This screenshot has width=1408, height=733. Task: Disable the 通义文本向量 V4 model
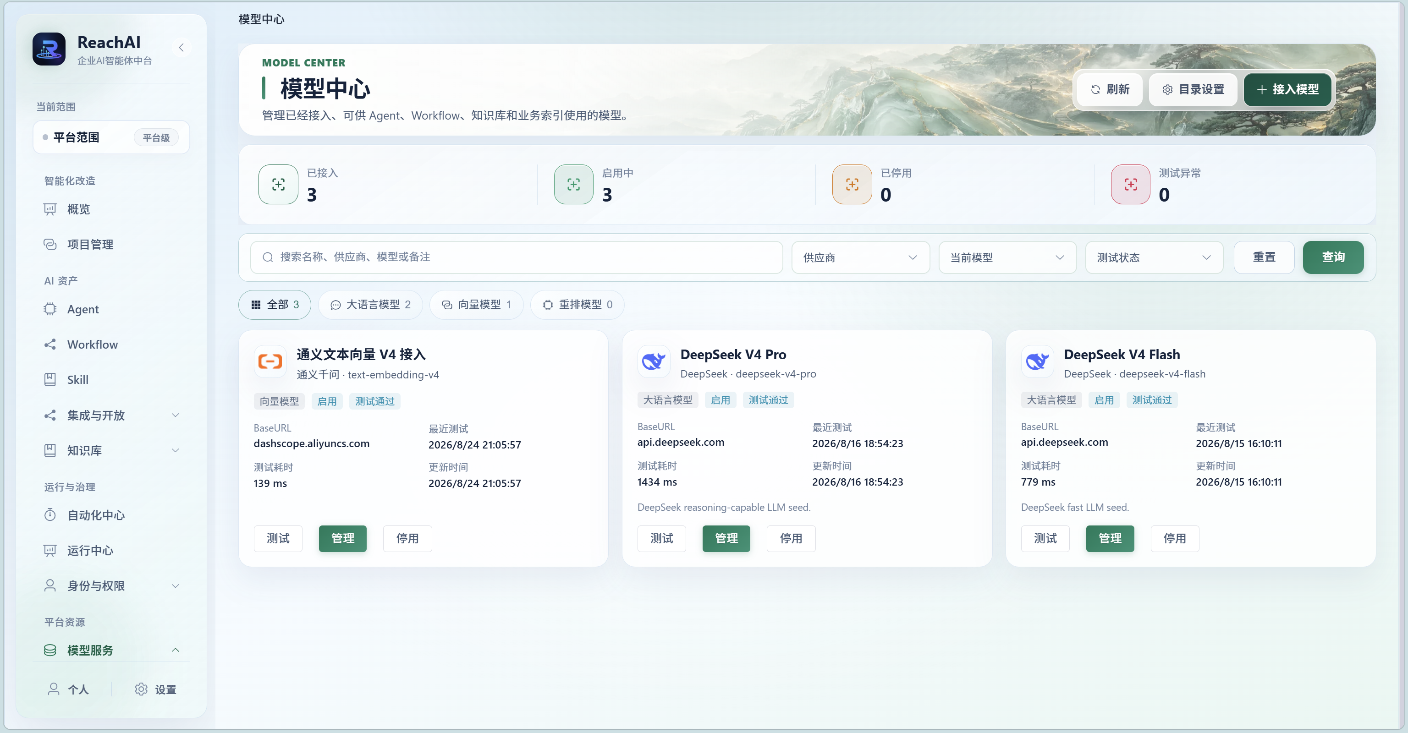407,539
